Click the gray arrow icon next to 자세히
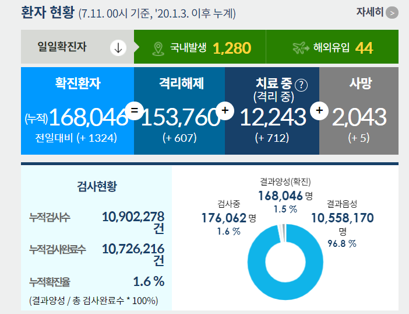Viewport: 409px width, 314px height. click(x=392, y=12)
